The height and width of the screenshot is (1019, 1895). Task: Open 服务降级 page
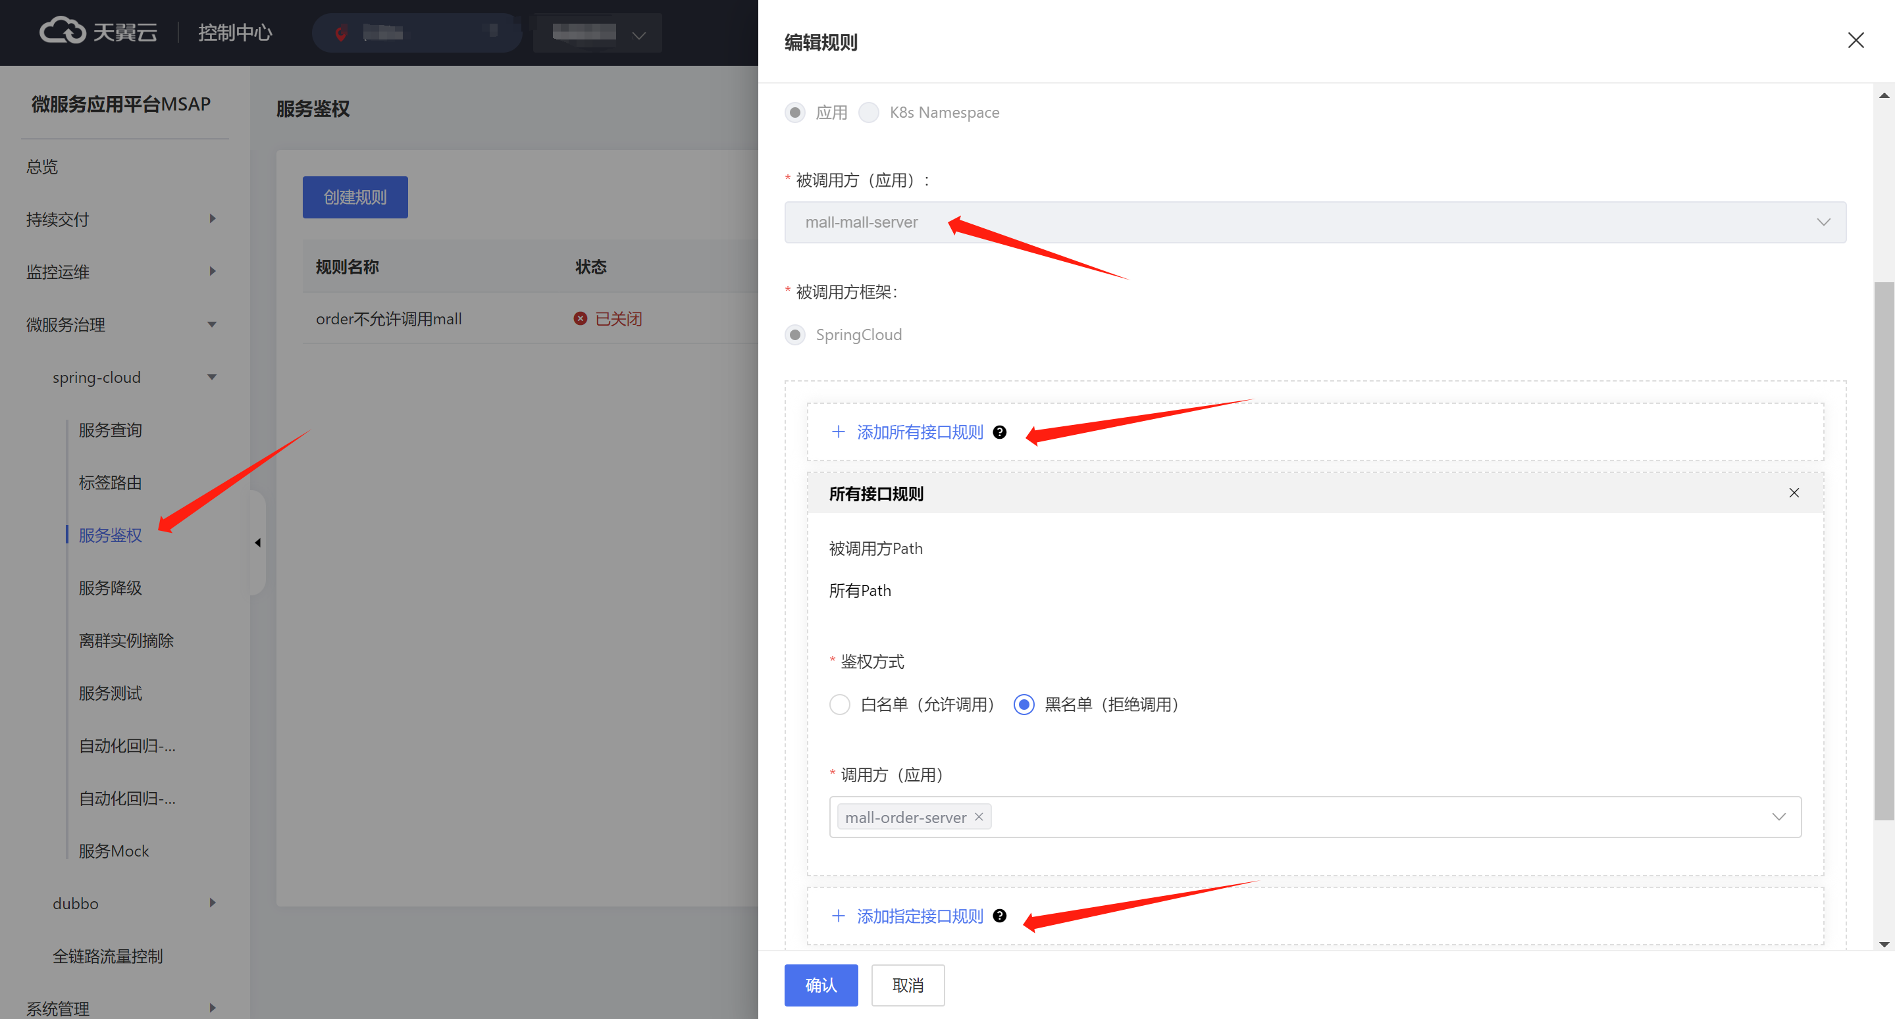click(x=111, y=588)
